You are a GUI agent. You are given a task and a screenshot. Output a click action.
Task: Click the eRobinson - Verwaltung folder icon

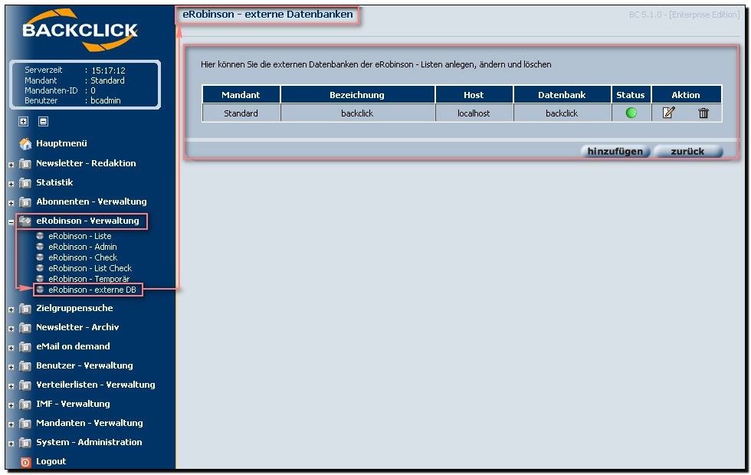pyautogui.click(x=25, y=221)
